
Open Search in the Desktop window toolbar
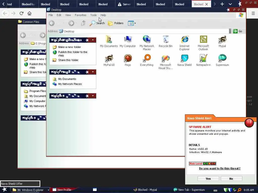(97, 23)
